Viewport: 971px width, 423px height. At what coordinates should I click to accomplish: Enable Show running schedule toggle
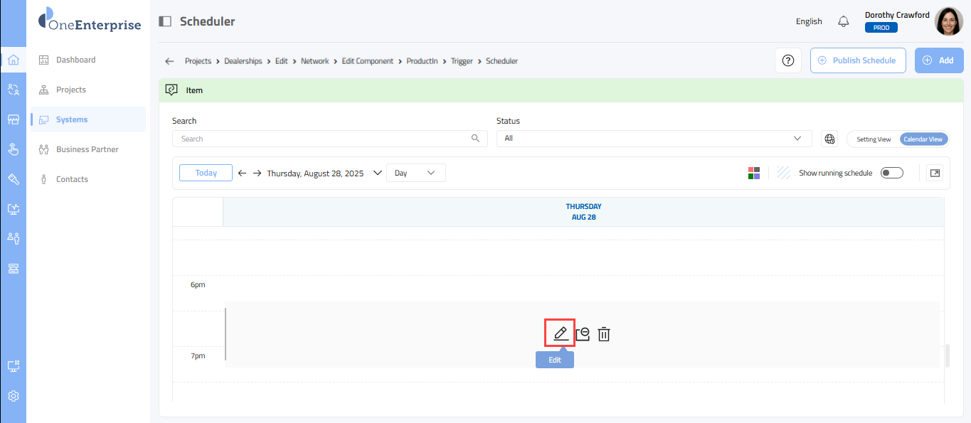891,173
